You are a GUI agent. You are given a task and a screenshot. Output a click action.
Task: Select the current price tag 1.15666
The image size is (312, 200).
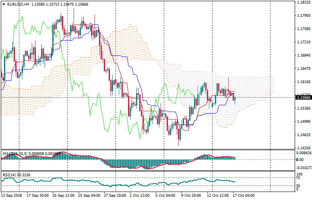(x=303, y=98)
